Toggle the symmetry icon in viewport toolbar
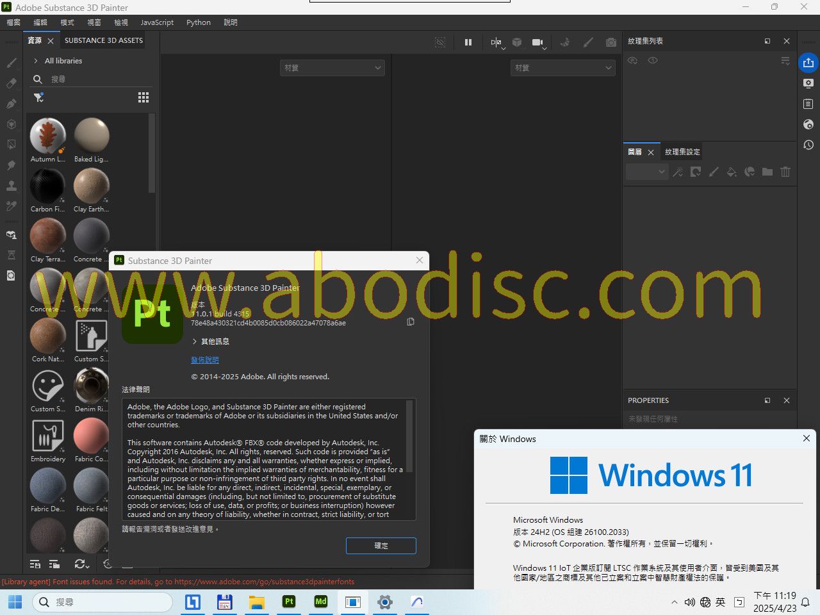Screen dimensions: 820x615 point(496,42)
